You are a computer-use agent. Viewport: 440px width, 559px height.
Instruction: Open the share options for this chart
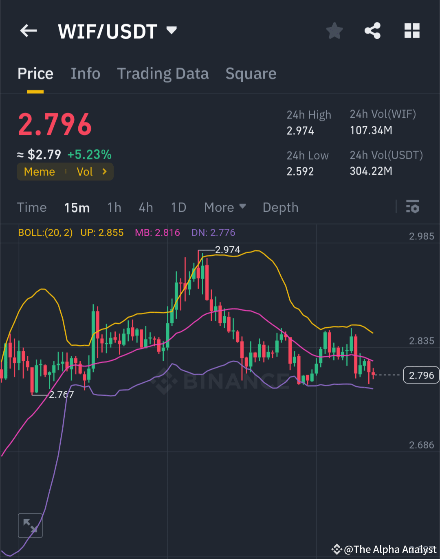pyautogui.click(x=372, y=31)
